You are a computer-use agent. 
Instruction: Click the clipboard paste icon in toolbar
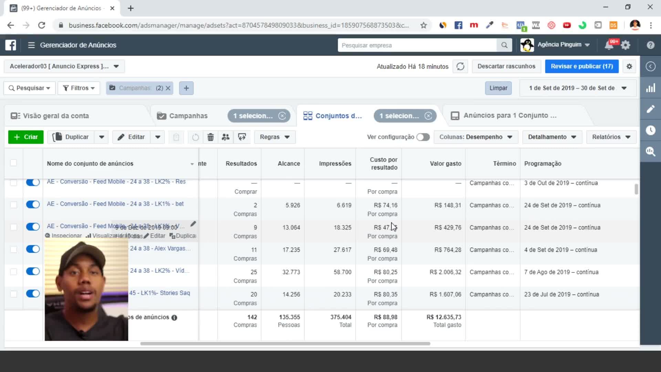(x=176, y=137)
